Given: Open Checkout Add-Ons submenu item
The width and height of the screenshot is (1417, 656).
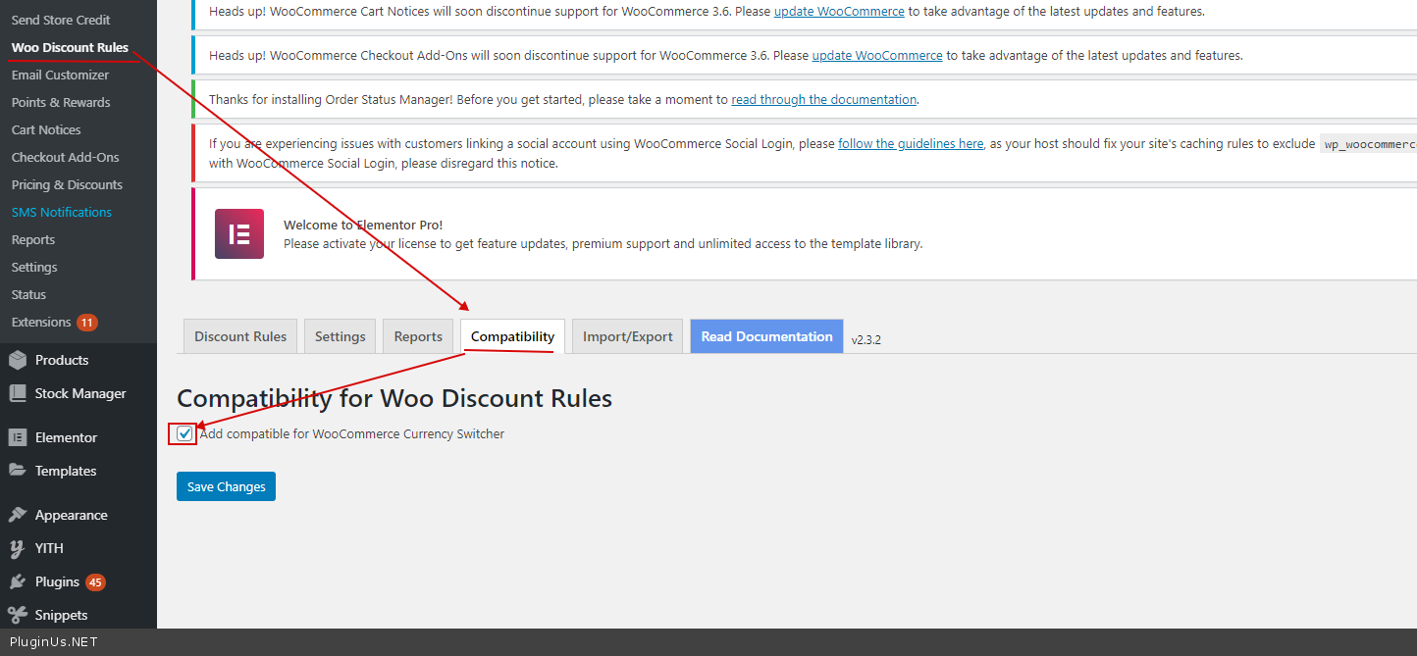Looking at the screenshot, I should [65, 157].
